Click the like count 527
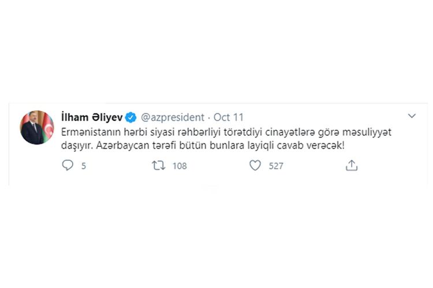This screenshot has width=433, height=288. [276, 166]
